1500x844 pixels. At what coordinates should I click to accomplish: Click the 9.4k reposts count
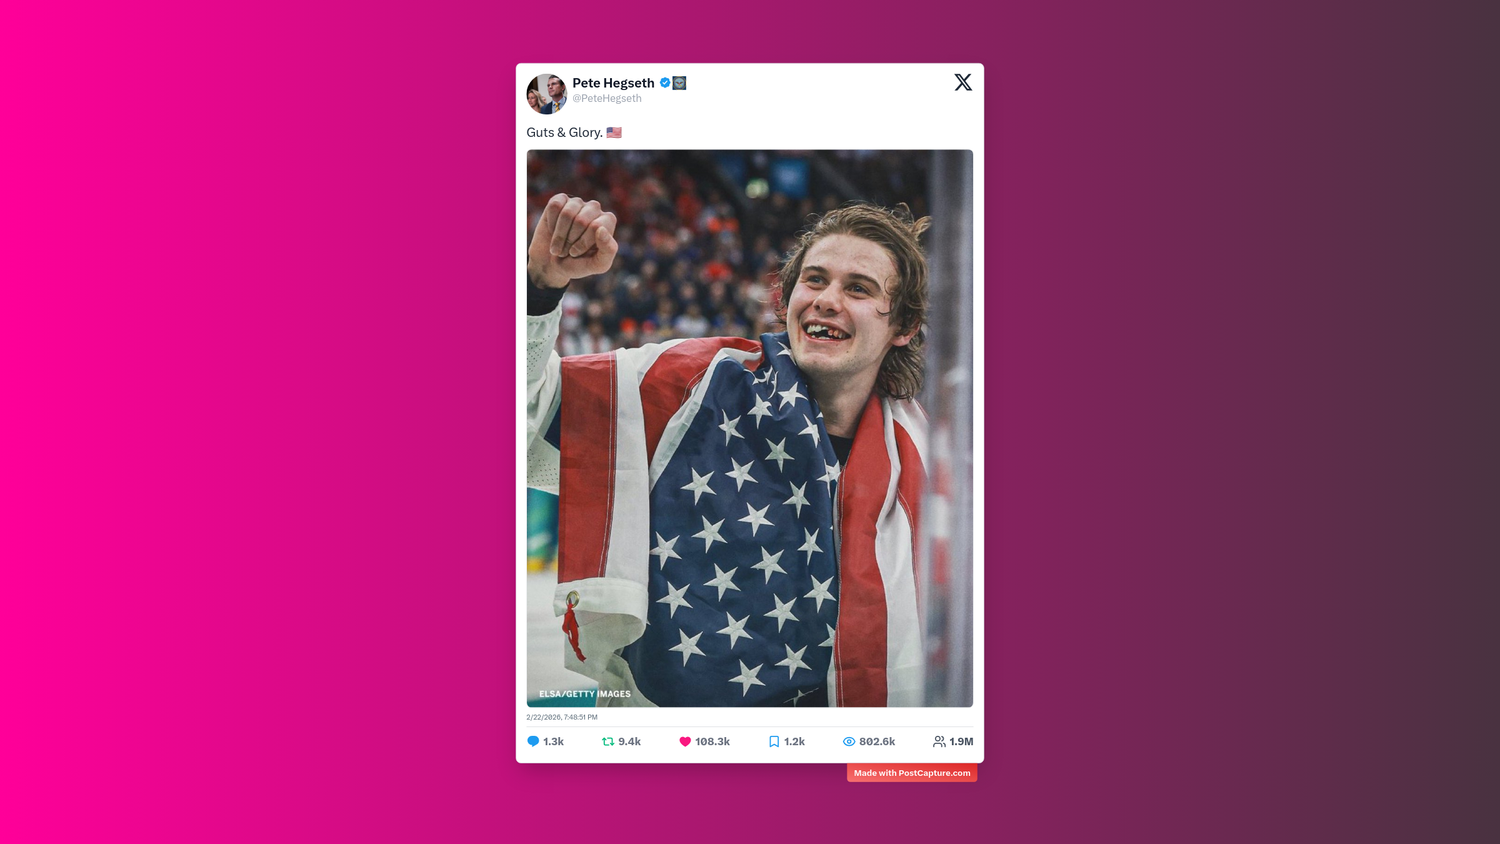tap(629, 741)
